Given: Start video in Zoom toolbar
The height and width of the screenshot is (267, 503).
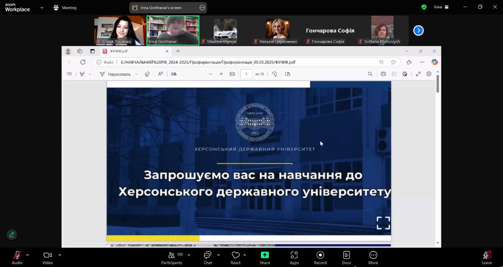Looking at the screenshot, I should [48, 257].
